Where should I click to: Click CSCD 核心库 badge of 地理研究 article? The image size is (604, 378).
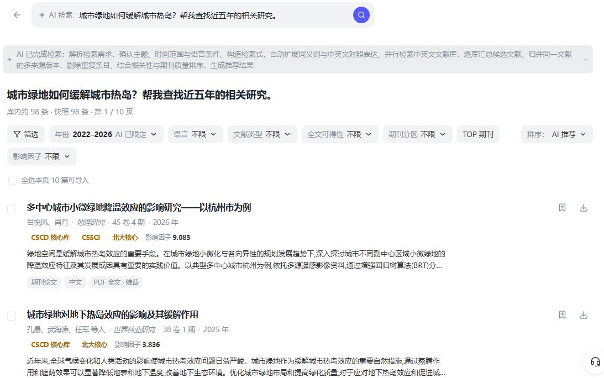[x=50, y=238]
